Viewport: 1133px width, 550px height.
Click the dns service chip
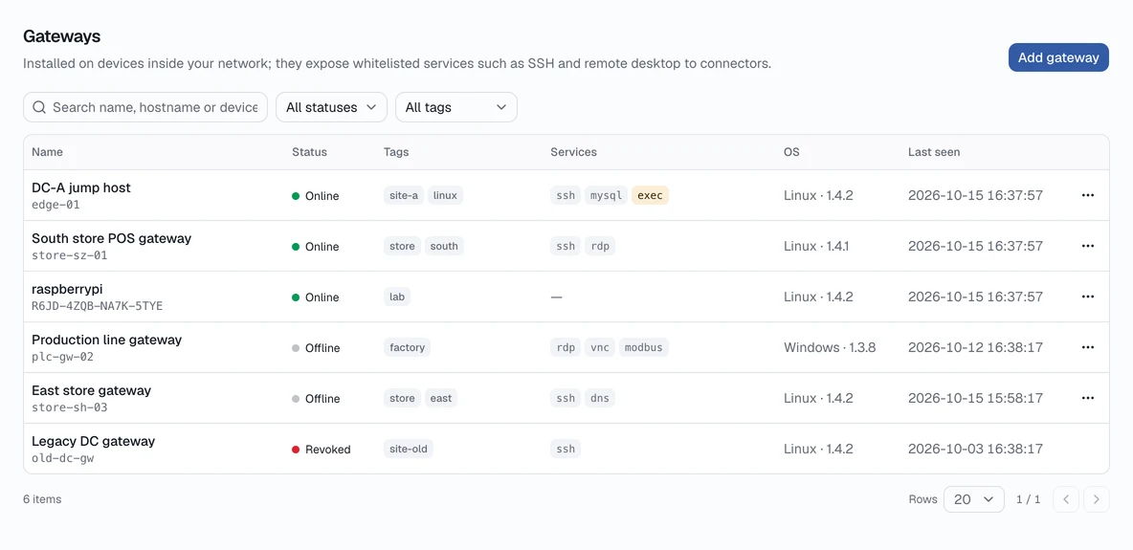[600, 398]
